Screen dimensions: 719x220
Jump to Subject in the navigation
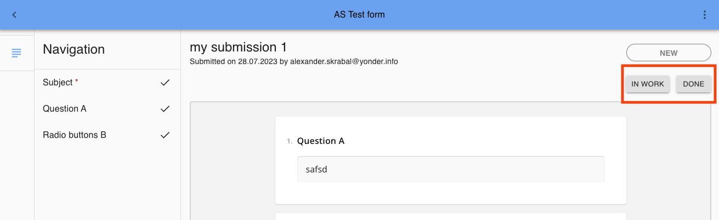[58, 83]
